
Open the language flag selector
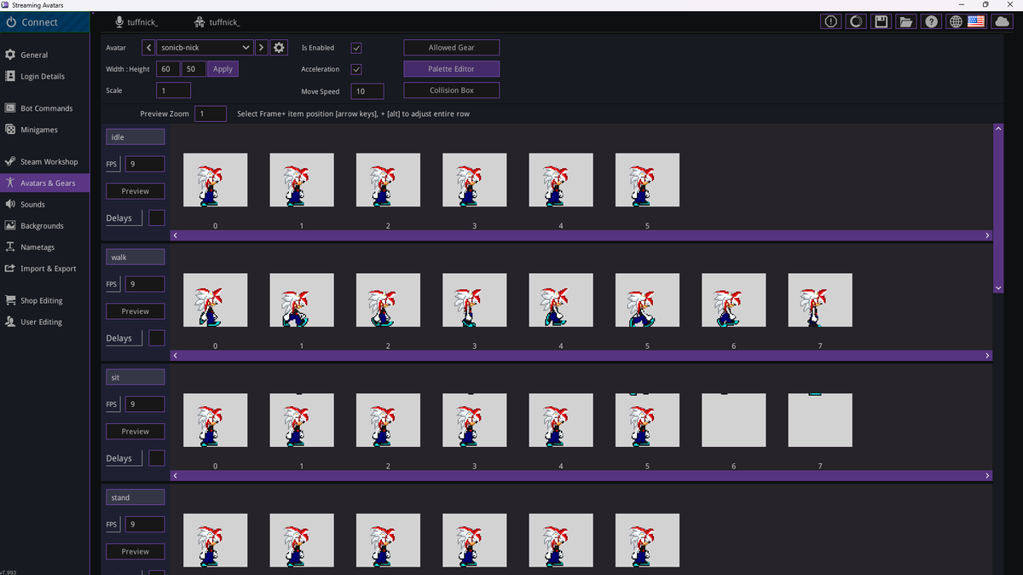tap(975, 21)
